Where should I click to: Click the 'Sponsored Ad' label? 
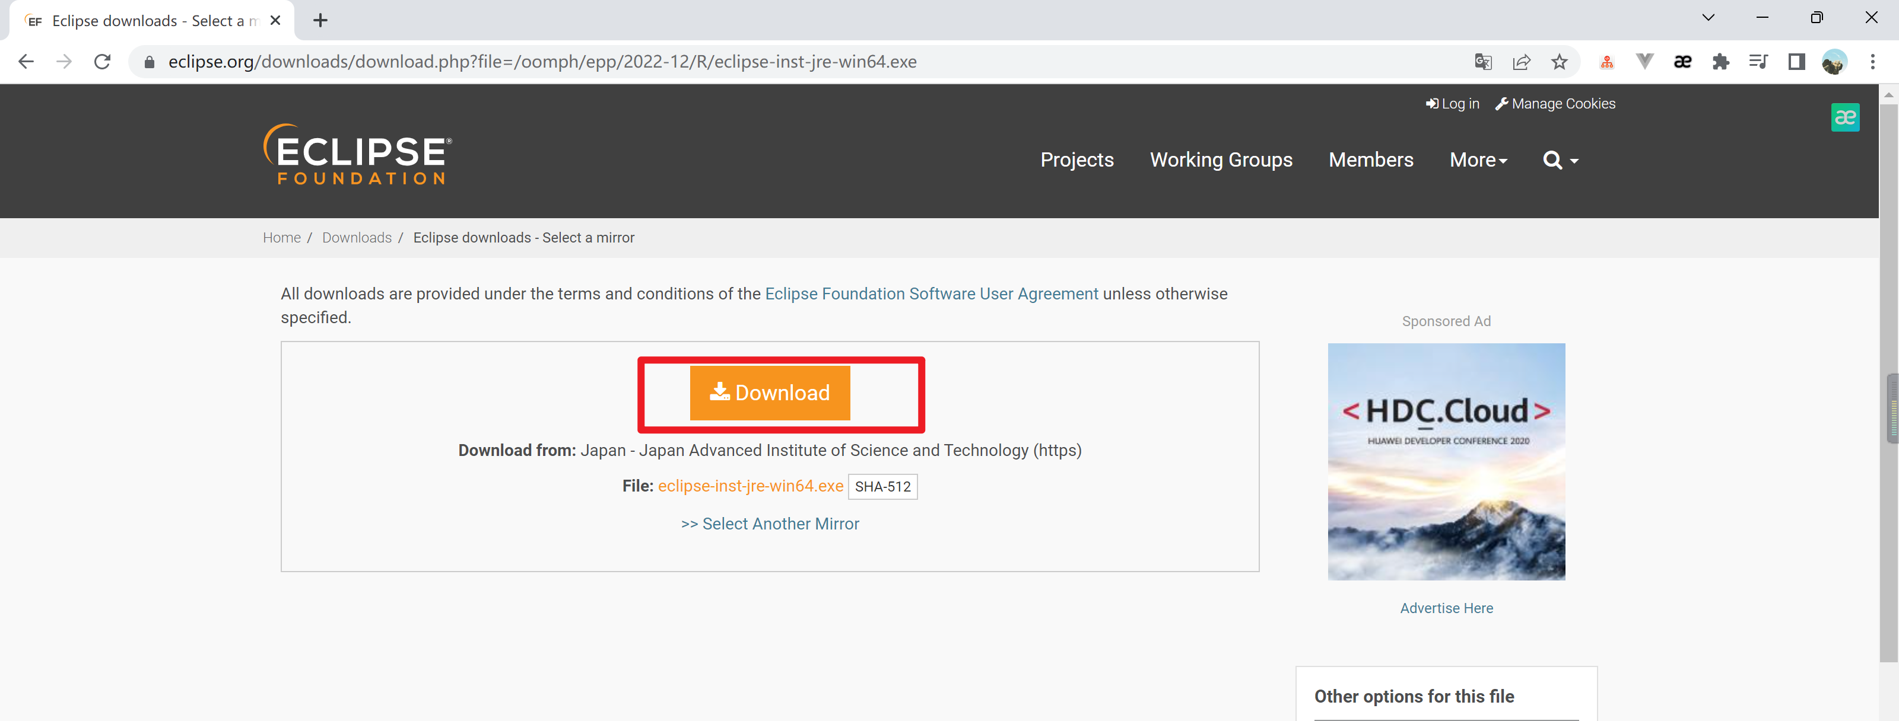[x=1446, y=321]
